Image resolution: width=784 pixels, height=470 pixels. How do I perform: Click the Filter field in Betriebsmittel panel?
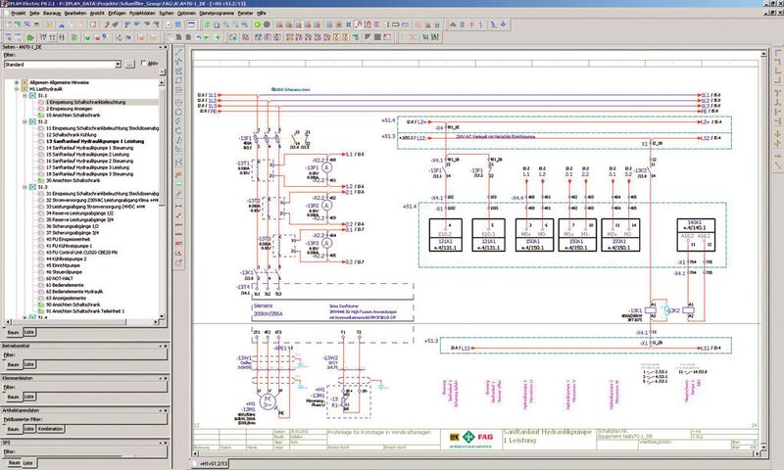coord(84,355)
